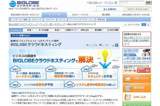This screenshot has width=160, height=106.
Task: Click the ホスティング category link
Action: tap(36, 19)
